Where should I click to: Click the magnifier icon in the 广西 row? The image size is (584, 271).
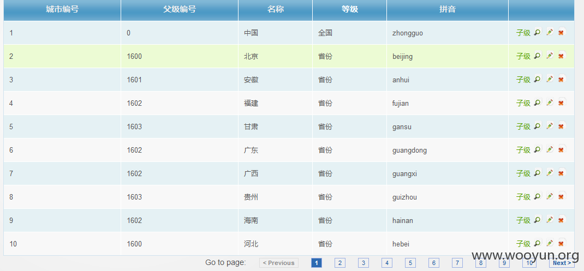(x=537, y=173)
